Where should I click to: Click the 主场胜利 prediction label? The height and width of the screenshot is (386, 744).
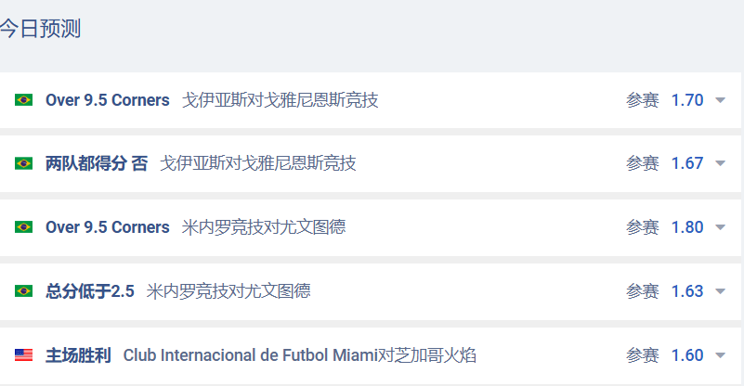78,355
